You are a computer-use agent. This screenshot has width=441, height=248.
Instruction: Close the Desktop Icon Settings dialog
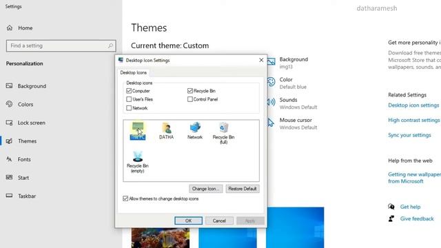pyautogui.click(x=261, y=60)
